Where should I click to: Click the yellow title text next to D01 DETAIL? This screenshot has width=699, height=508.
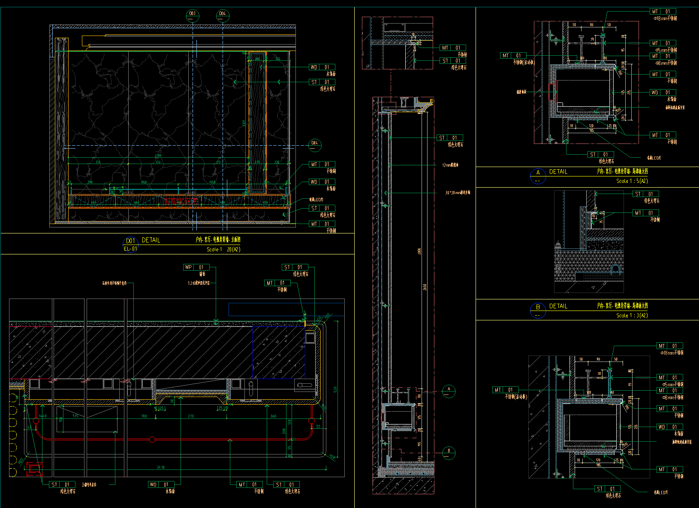218,240
